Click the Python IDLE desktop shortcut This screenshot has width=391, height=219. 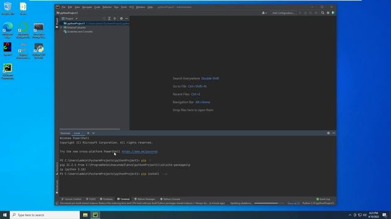coord(38,51)
